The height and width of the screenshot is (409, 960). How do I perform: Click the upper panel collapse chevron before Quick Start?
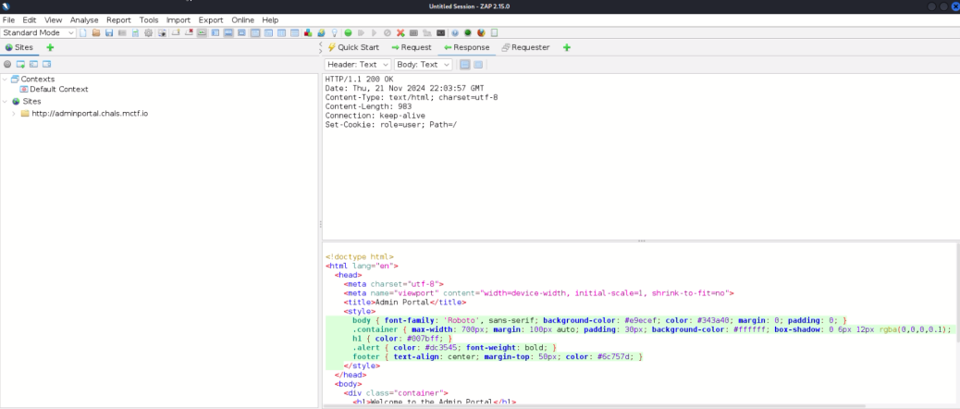point(320,44)
